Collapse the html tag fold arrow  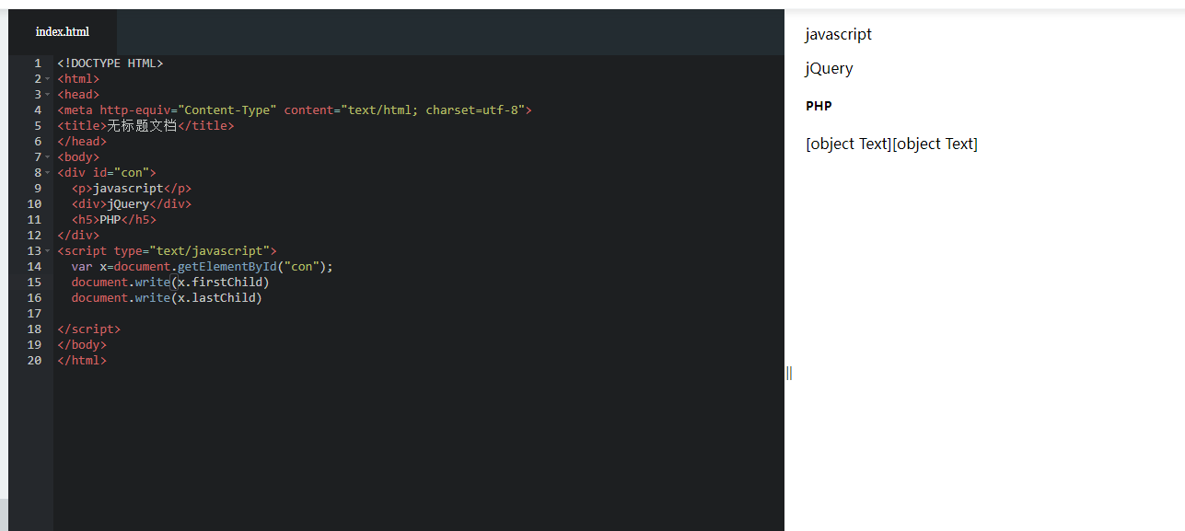48,79
